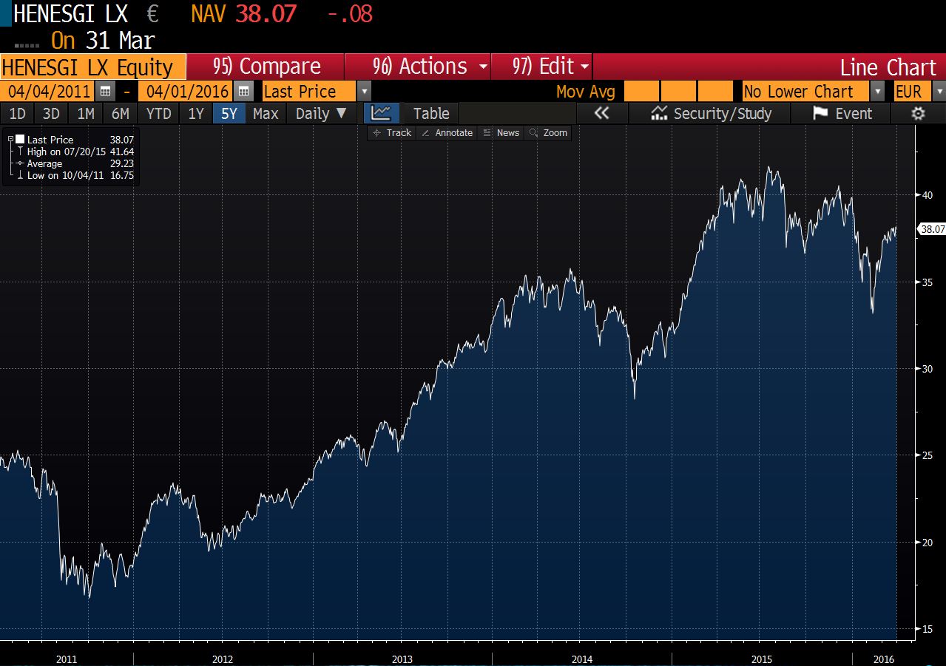
Task: Open the 97) Edit menu
Action: point(542,67)
